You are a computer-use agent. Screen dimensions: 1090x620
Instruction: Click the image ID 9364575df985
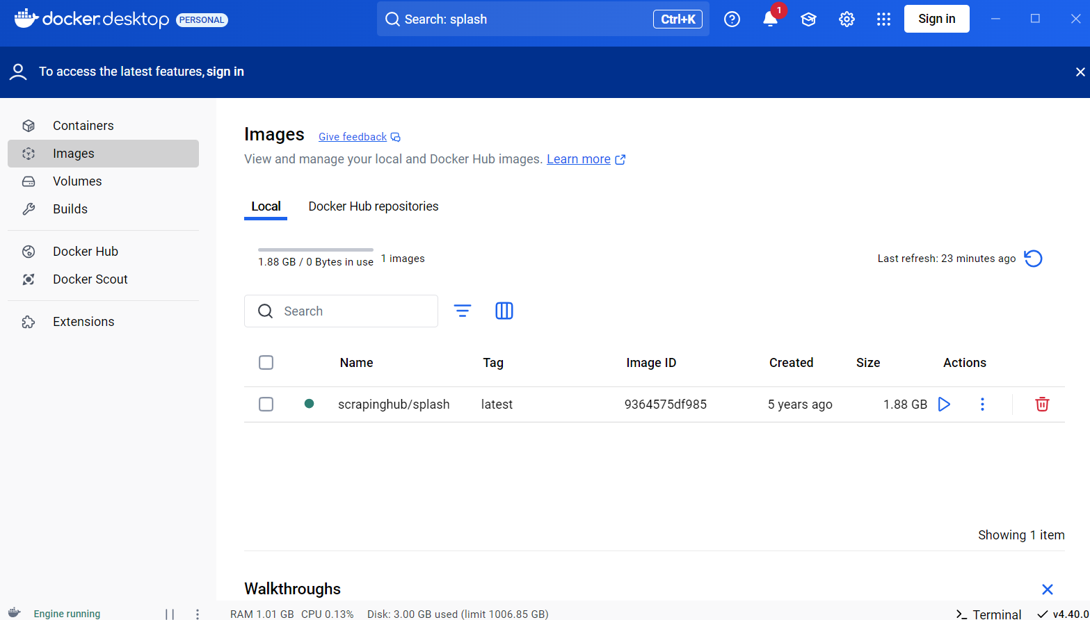click(666, 405)
